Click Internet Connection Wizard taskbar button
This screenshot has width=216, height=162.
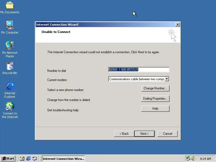[x=63, y=158]
